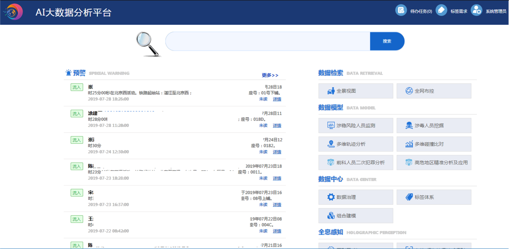Open the 系统管理员 user avatar icon
Image resolution: width=509 pixels, height=249 pixels.
[476, 10]
